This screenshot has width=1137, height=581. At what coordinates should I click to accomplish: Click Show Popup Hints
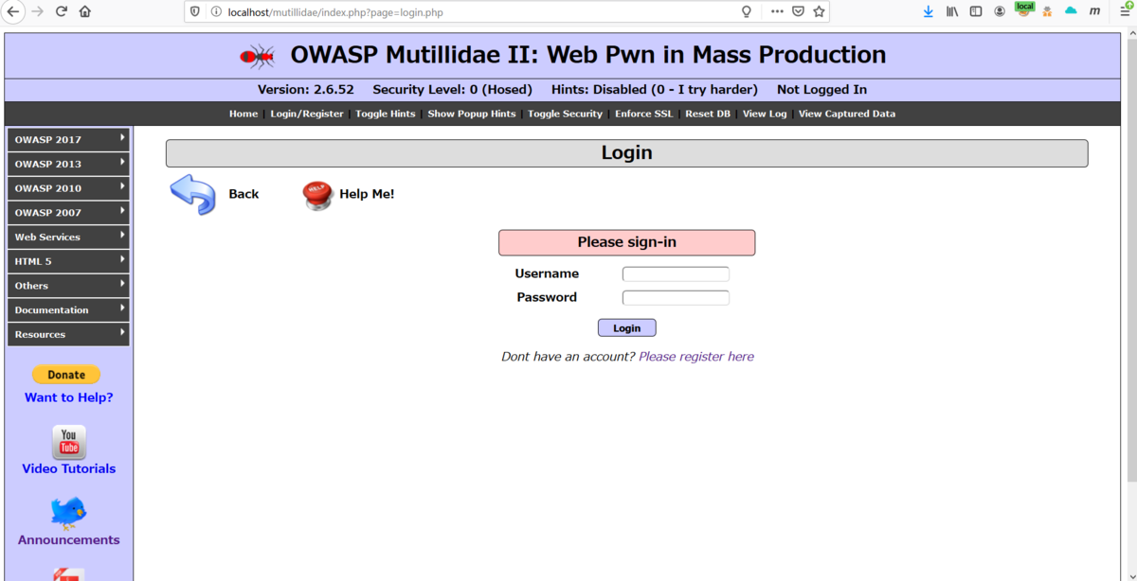472,114
